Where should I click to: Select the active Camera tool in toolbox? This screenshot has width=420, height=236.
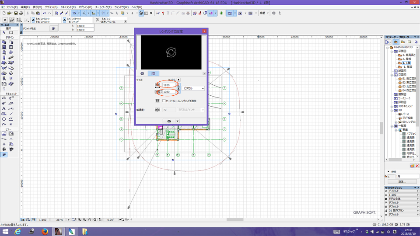4,155
